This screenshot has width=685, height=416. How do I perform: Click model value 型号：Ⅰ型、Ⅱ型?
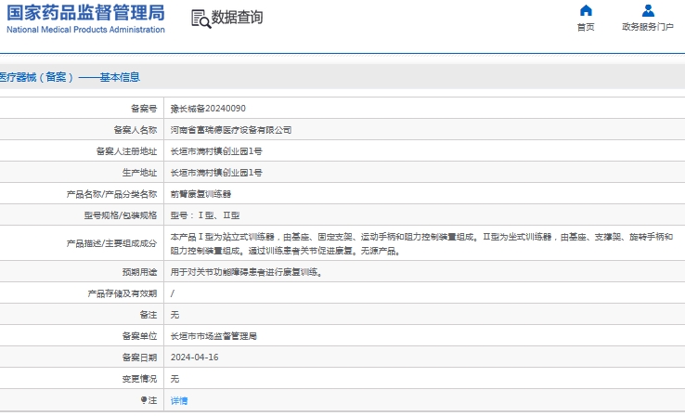click(205, 215)
